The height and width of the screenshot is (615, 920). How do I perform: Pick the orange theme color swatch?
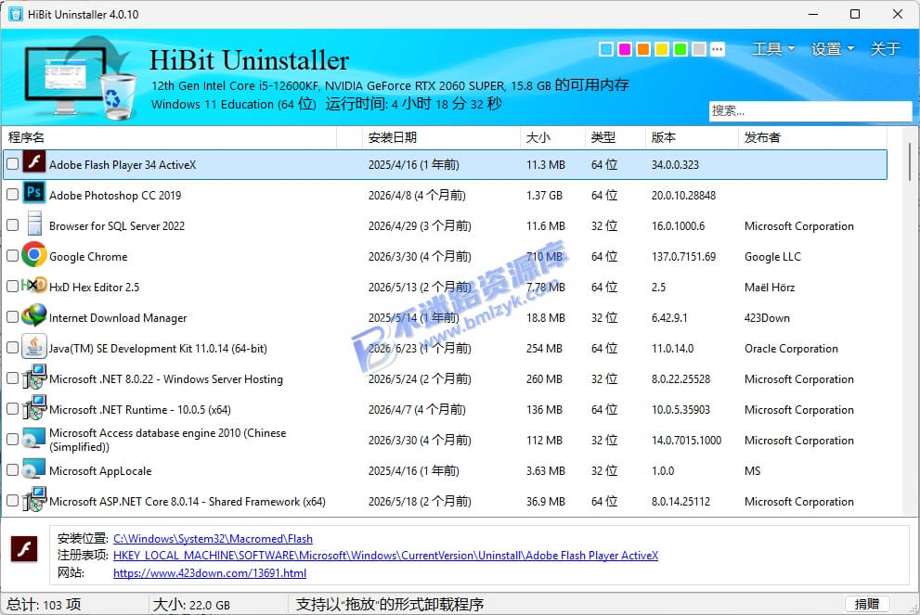coord(643,49)
